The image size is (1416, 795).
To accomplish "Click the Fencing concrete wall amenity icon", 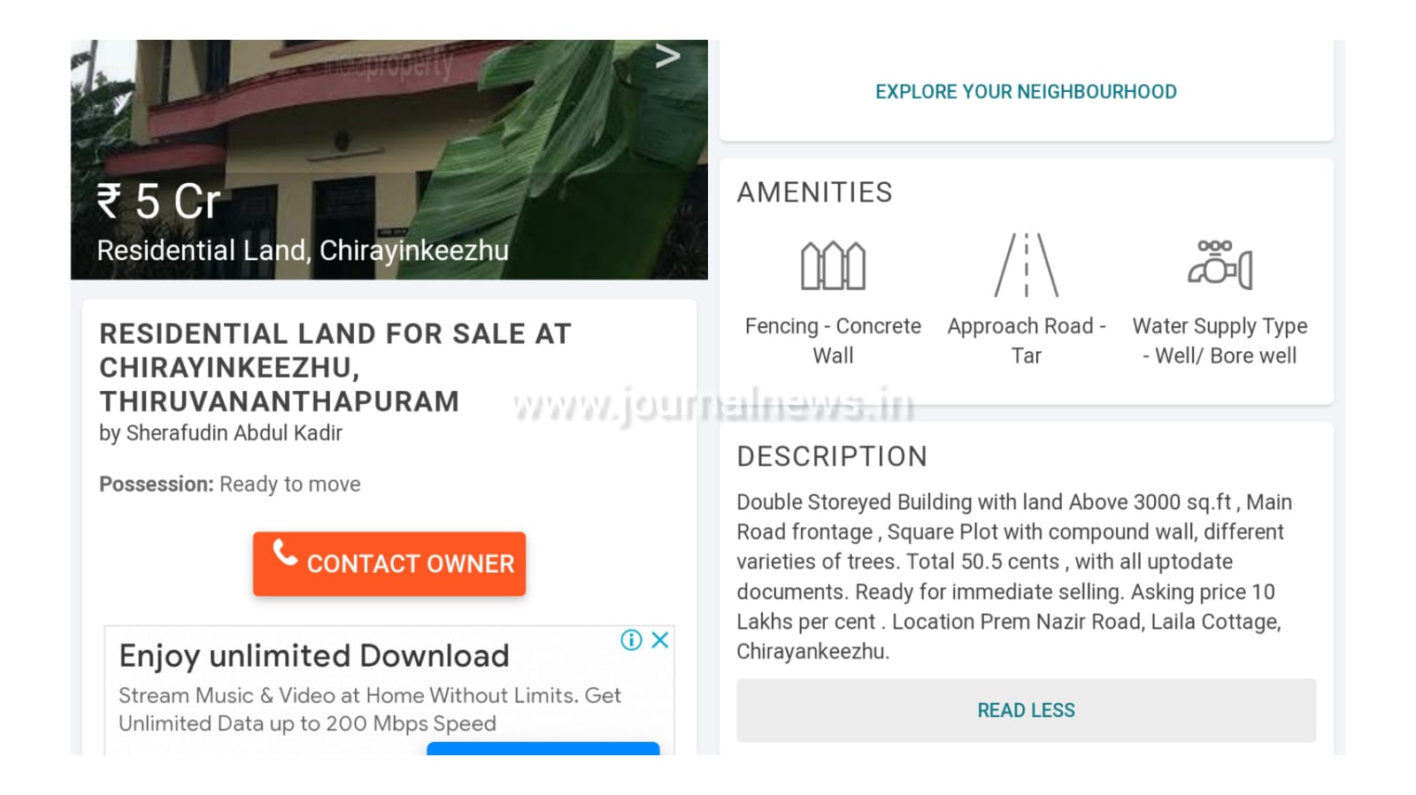I will 833,265.
